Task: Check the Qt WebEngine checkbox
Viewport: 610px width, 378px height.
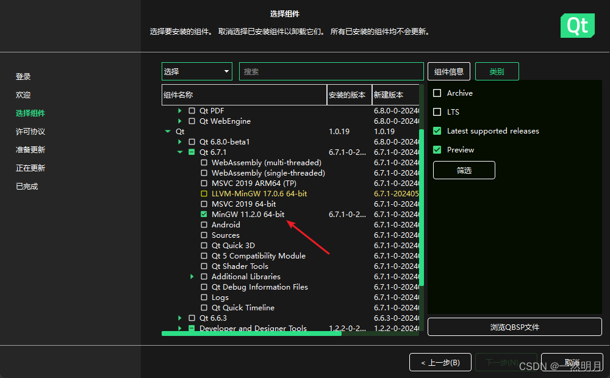Action: tap(192, 121)
